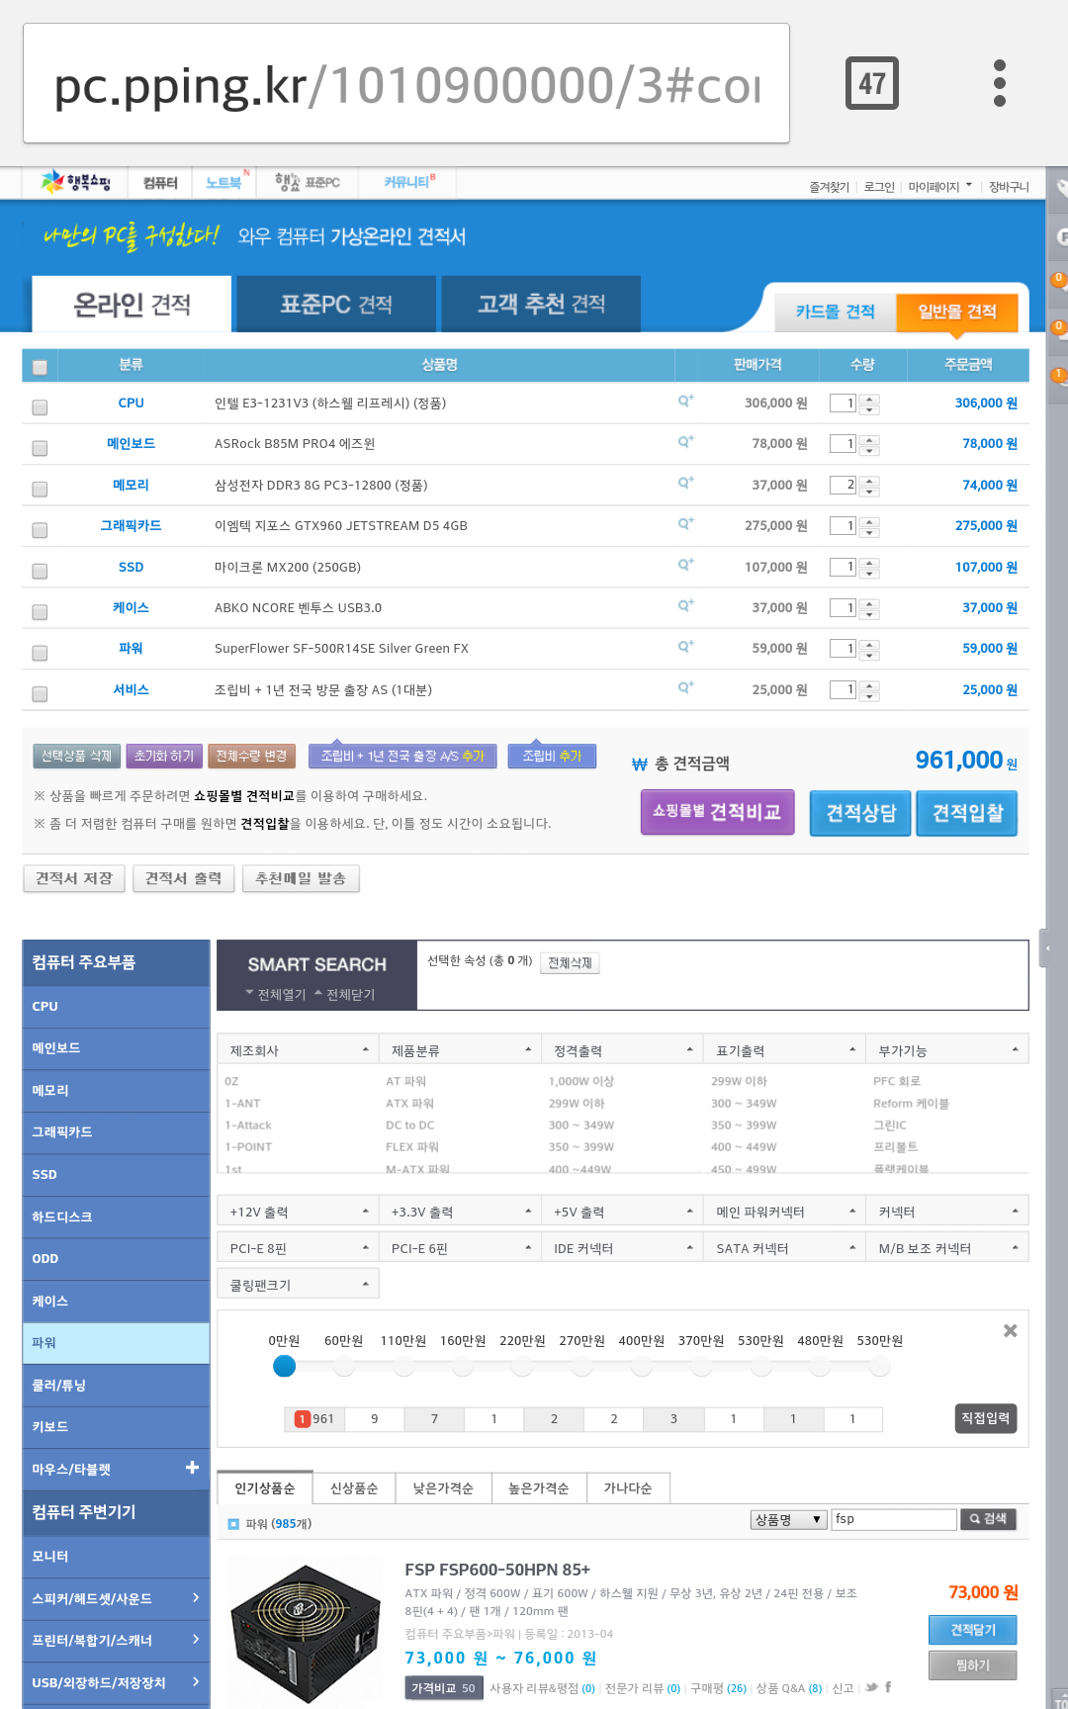Click the magnifier icon in the CPU row
1068x1709 pixels.
tap(685, 401)
